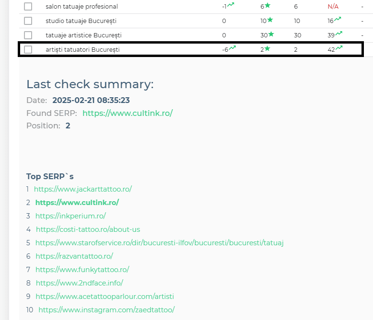
Task: Click the green trend arrow beside -6
Action: coord(232,48)
